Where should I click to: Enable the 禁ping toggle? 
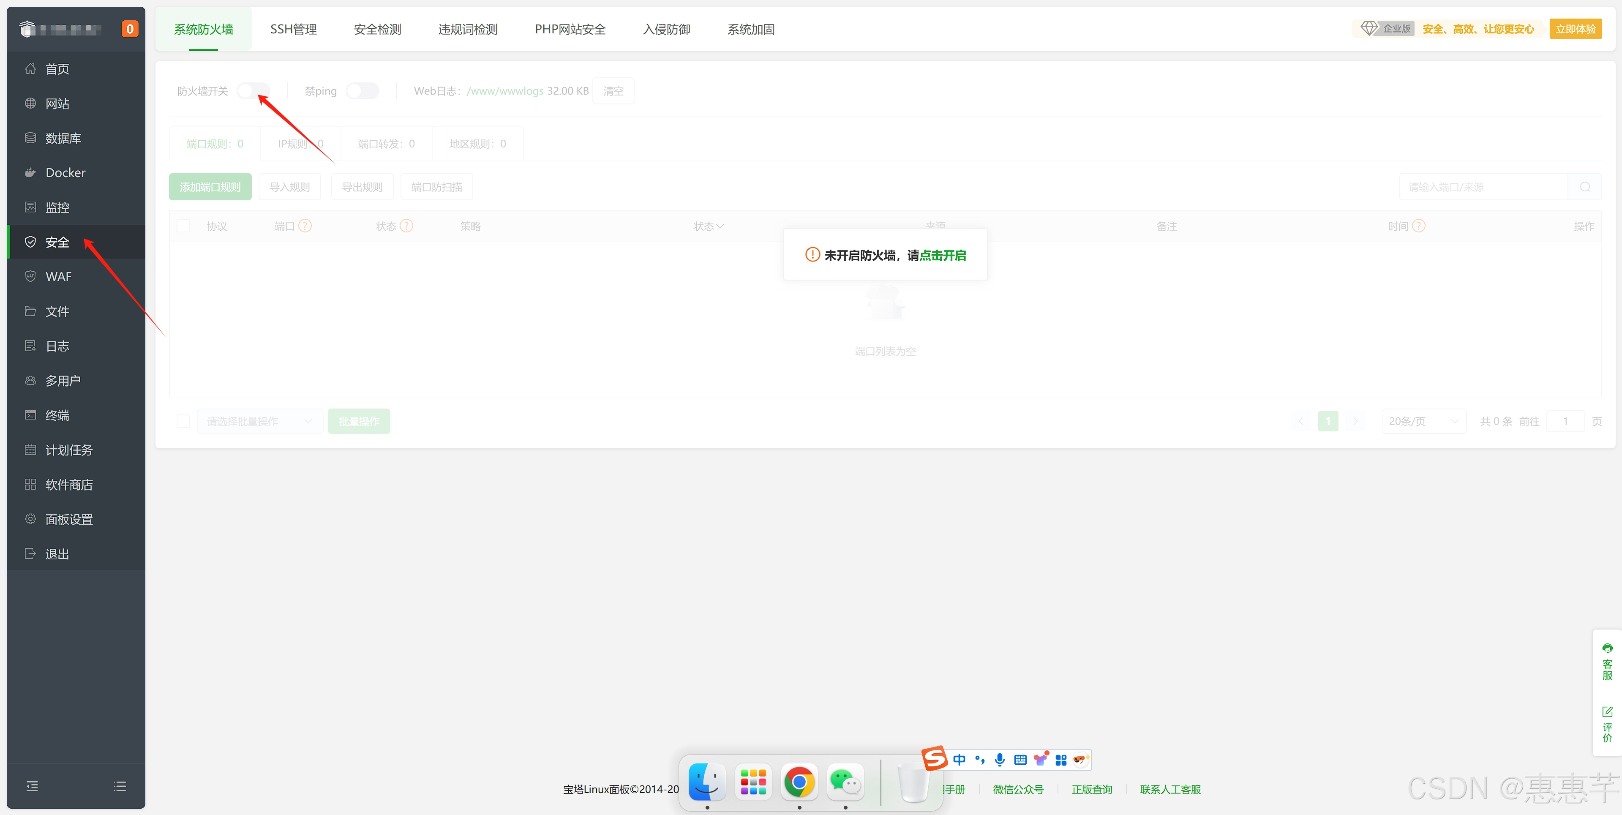(363, 91)
